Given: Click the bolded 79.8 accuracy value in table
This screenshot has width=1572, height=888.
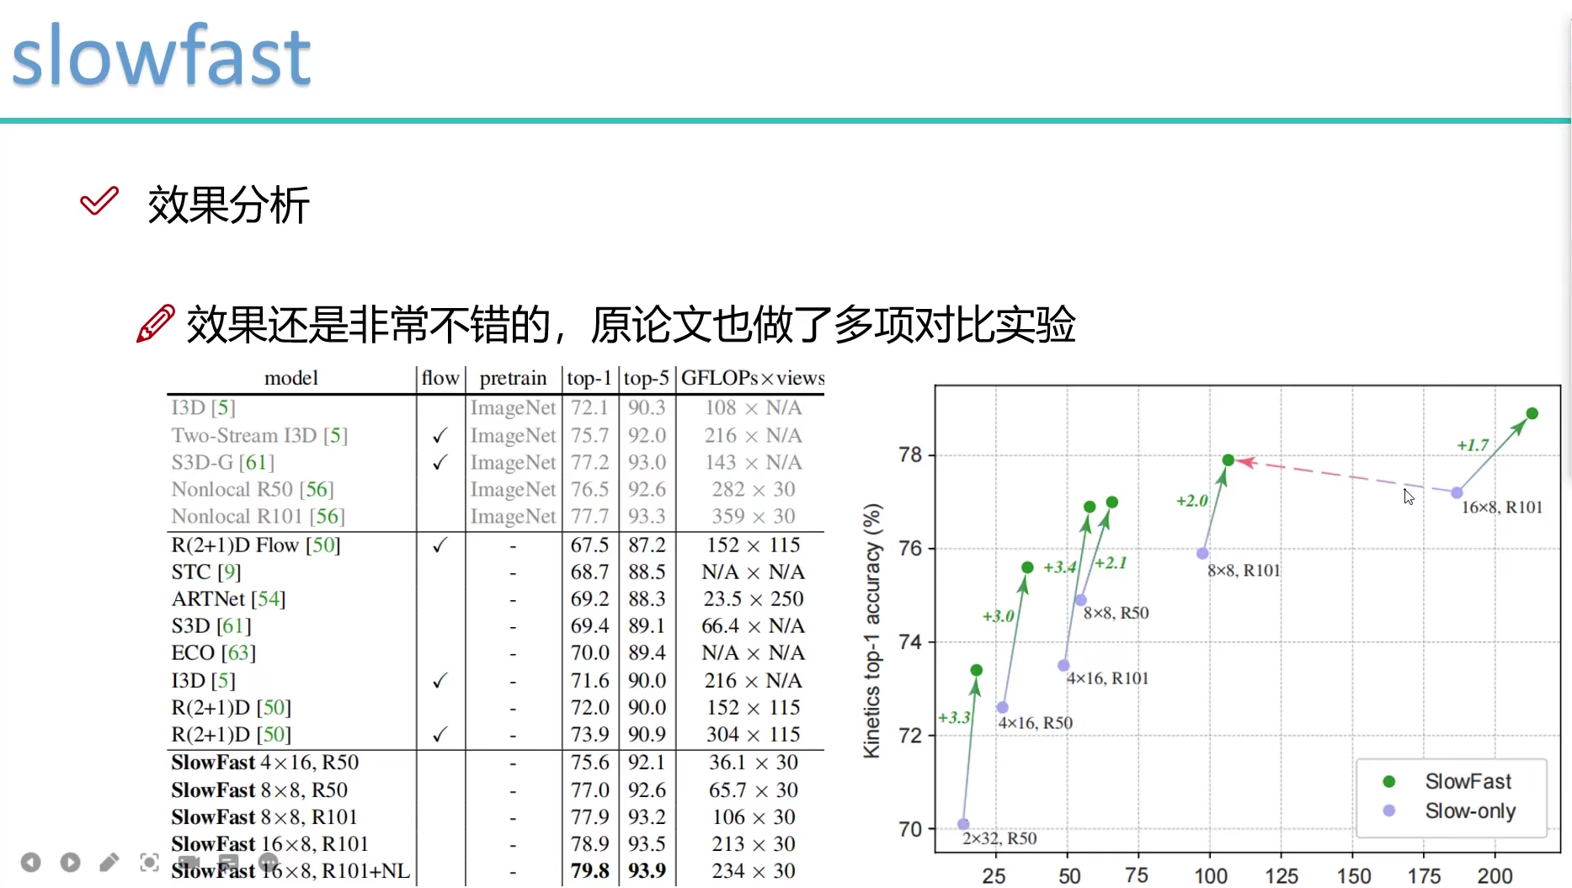Looking at the screenshot, I should [589, 871].
